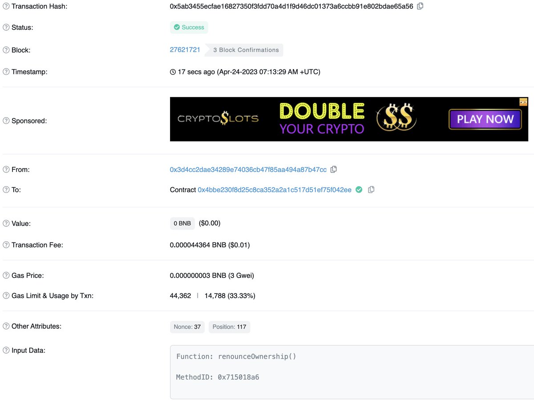Click the Function: renounceOwnership() line

point(236,356)
